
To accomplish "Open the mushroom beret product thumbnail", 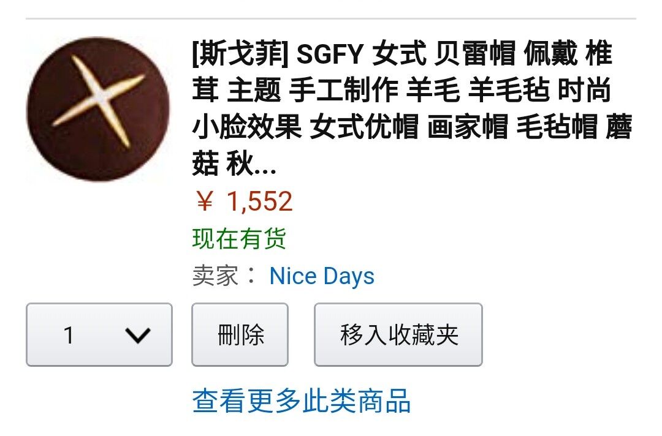I will point(99,109).
